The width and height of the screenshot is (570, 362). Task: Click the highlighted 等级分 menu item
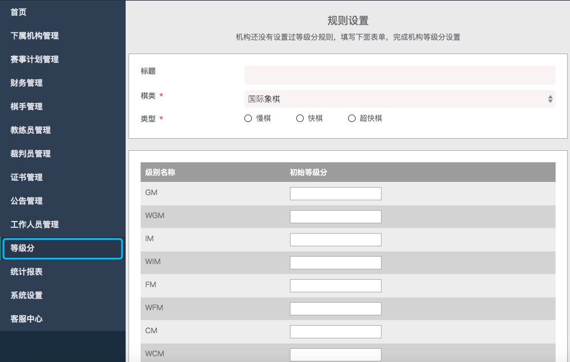click(62, 249)
